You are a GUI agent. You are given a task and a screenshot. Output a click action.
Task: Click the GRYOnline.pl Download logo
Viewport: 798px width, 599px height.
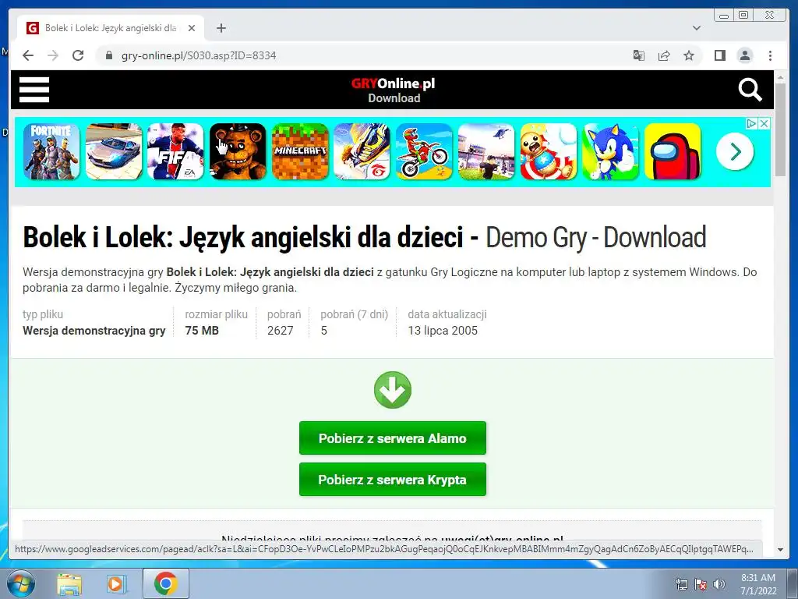pyautogui.click(x=394, y=90)
